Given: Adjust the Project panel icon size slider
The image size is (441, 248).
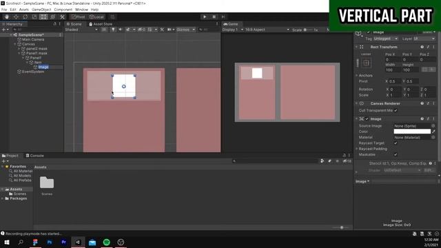Looking at the screenshot, I should (341, 227).
